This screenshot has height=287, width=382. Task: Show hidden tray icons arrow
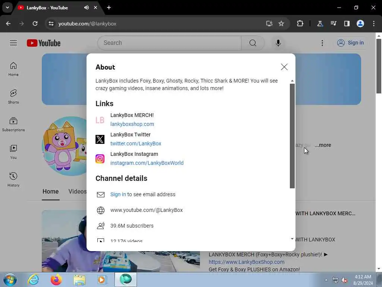[x=326, y=280]
